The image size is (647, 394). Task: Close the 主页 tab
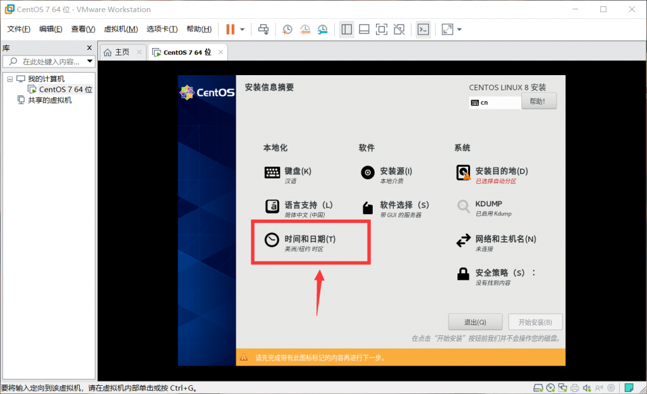click(x=139, y=52)
